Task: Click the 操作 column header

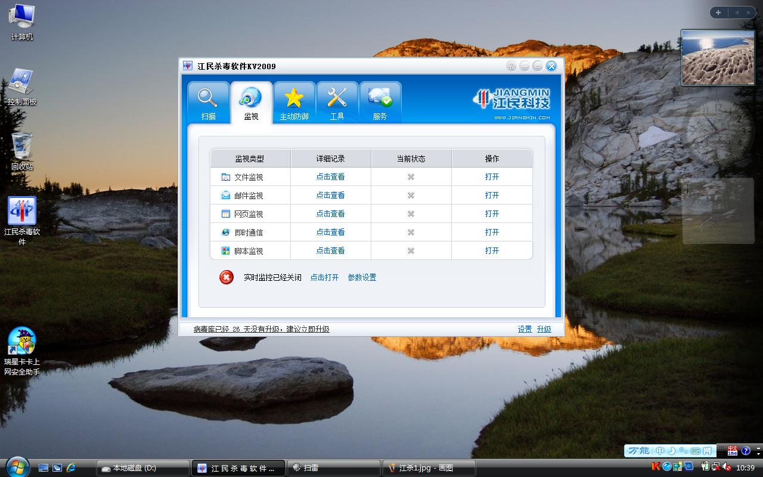Action: pos(492,159)
